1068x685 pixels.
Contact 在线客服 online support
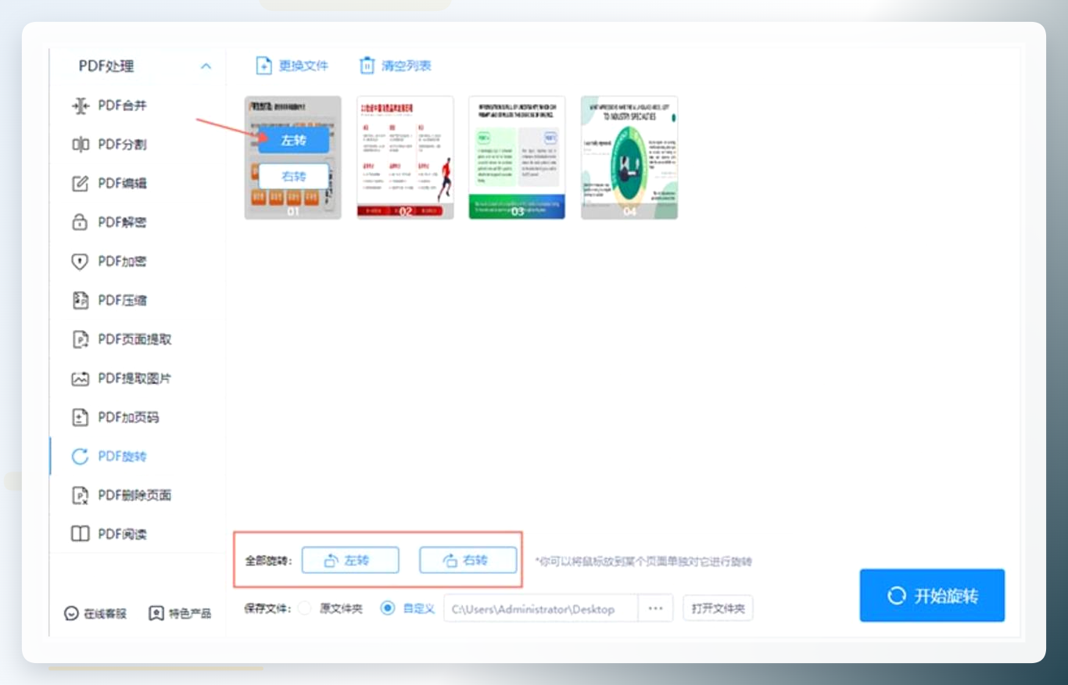pyautogui.click(x=95, y=613)
